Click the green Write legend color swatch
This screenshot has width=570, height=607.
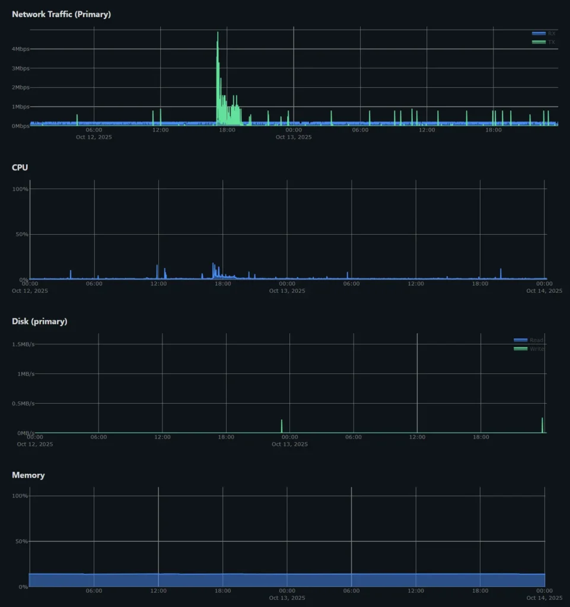click(x=520, y=349)
